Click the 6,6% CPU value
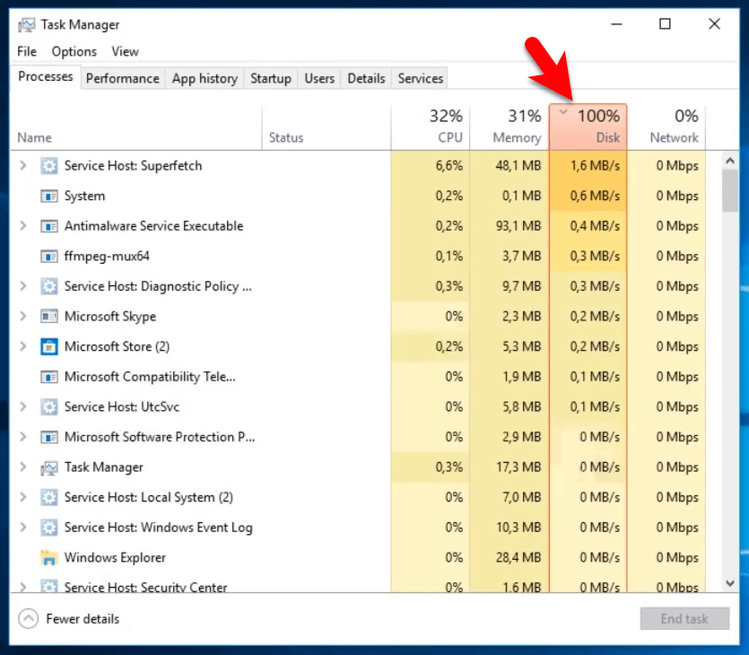Image resolution: width=749 pixels, height=655 pixels. click(x=449, y=166)
